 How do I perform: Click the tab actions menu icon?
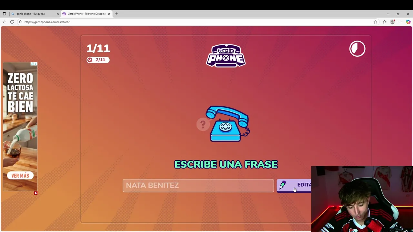[x=4, y=14]
